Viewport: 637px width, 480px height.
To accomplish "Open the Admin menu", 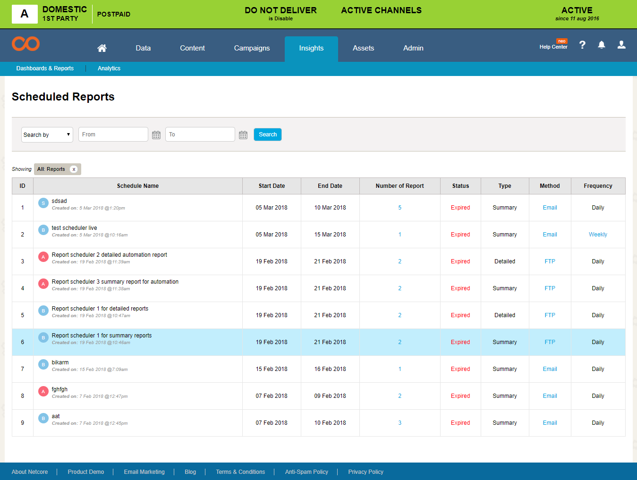I will coord(413,48).
